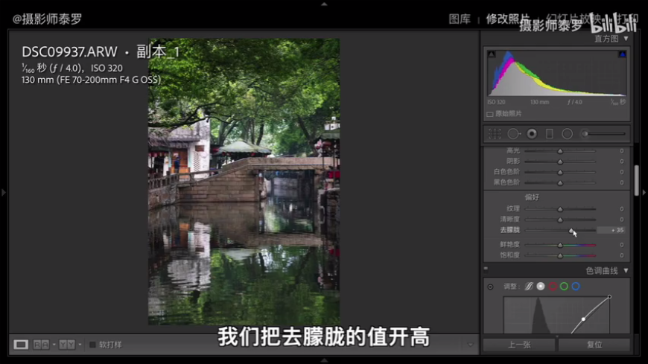Image resolution: width=648 pixels, height=364 pixels.
Task: Open the 图库 module
Action: point(460,19)
